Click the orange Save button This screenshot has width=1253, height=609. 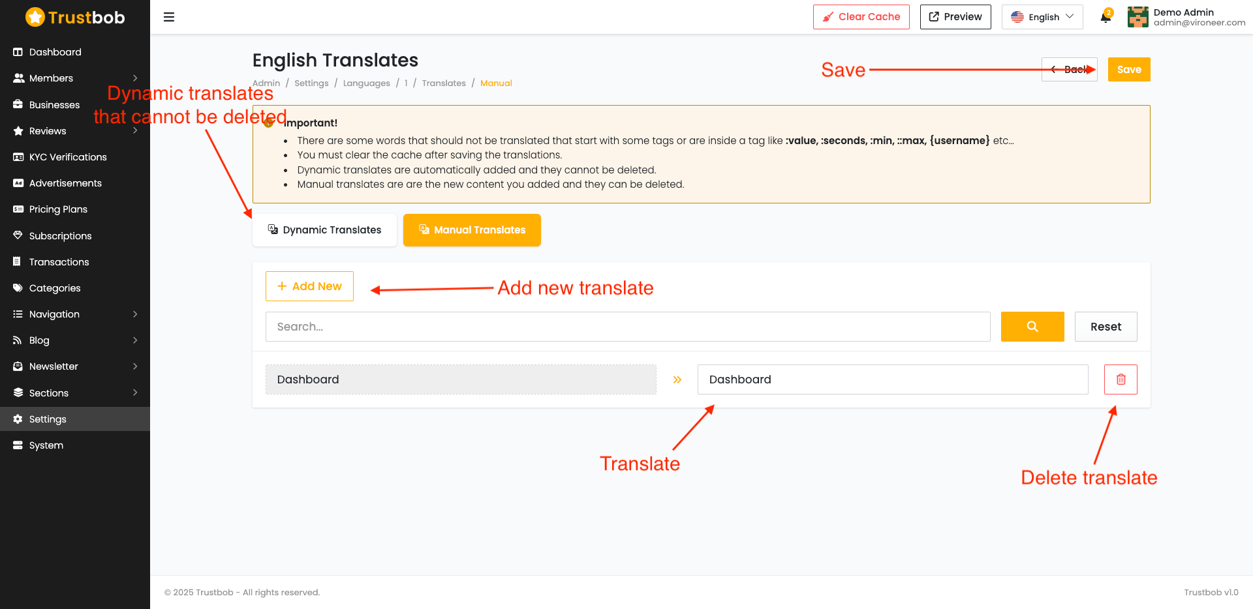[1129, 70]
